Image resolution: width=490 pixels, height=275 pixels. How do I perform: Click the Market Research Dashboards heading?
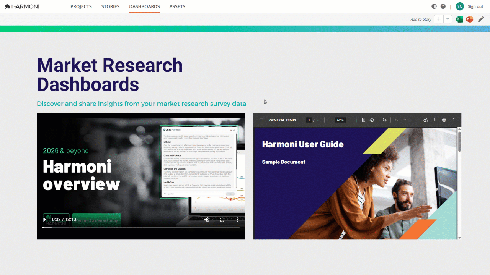pos(110,75)
